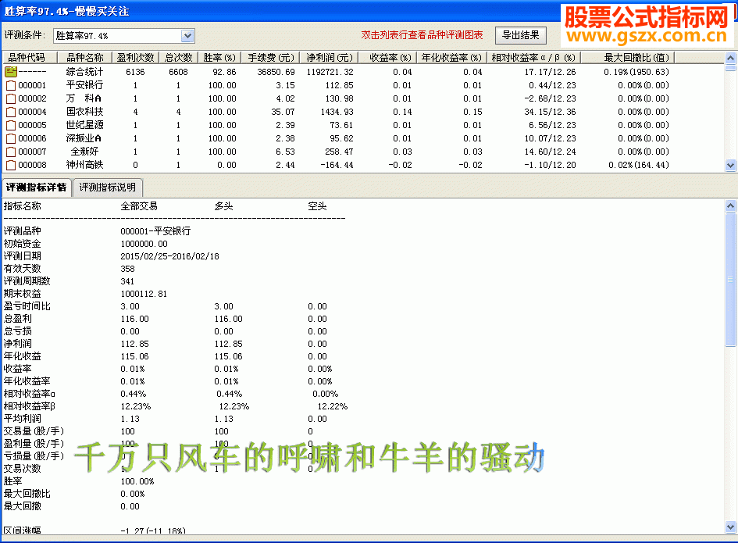The image size is (738, 543).
Task: Select the 世纪星源 row name
Action: pos(84,125)
